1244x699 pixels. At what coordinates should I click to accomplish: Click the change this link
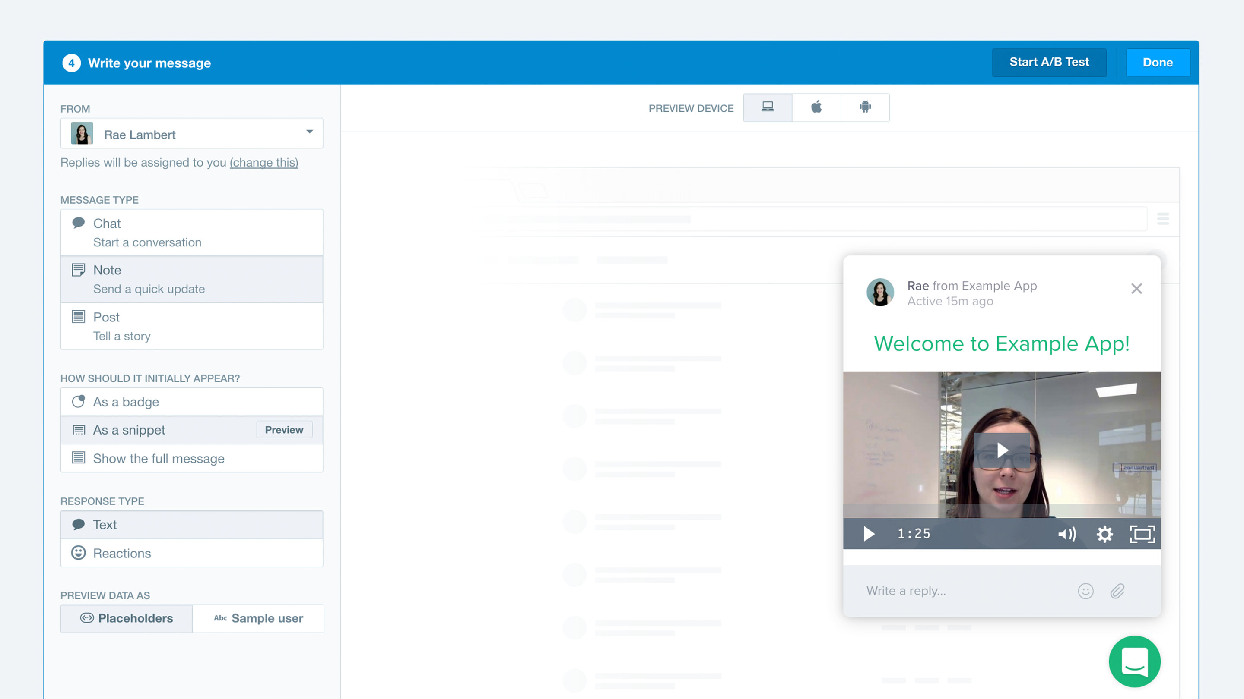[x=263, y=163]
